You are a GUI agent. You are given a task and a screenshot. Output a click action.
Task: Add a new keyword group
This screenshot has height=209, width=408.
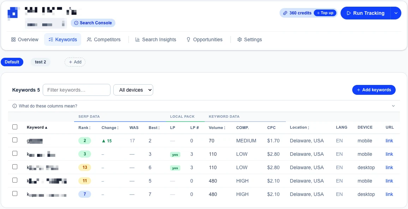pyautogui.click(x=75, y=62)
